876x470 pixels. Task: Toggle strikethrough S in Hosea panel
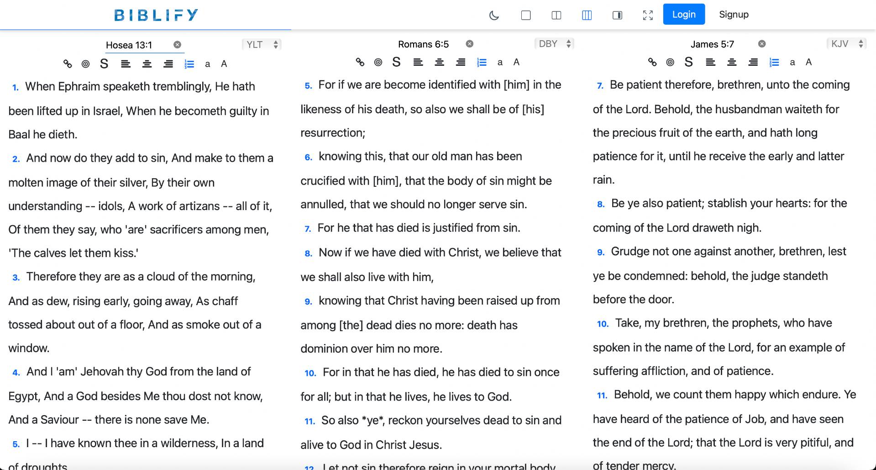[104, 63]
